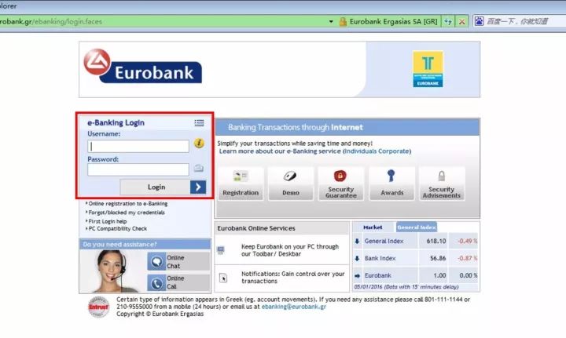Focus the Password input field
The image size is (566, 338).
click(x=138, y=169)
